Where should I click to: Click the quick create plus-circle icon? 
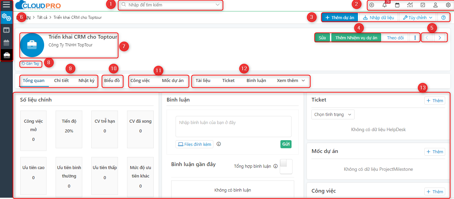[x=372, y=5]
